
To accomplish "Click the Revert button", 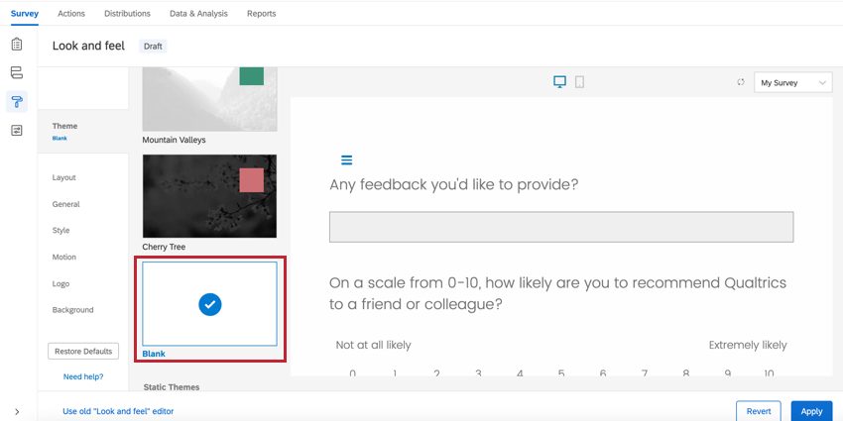I will click(x=758, y=411).
